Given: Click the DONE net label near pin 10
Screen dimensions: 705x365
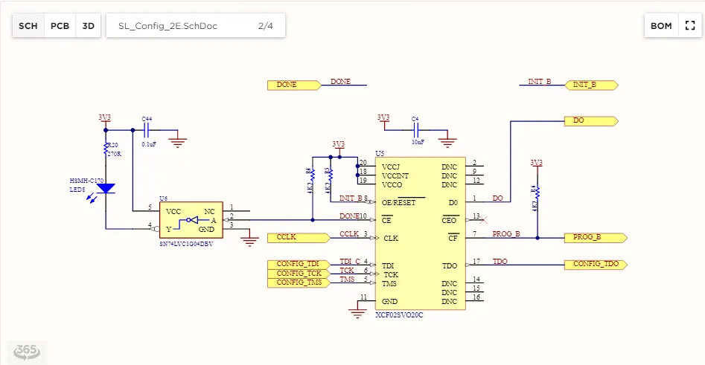Looking at the screenshot, I should [x=349, y=216].
